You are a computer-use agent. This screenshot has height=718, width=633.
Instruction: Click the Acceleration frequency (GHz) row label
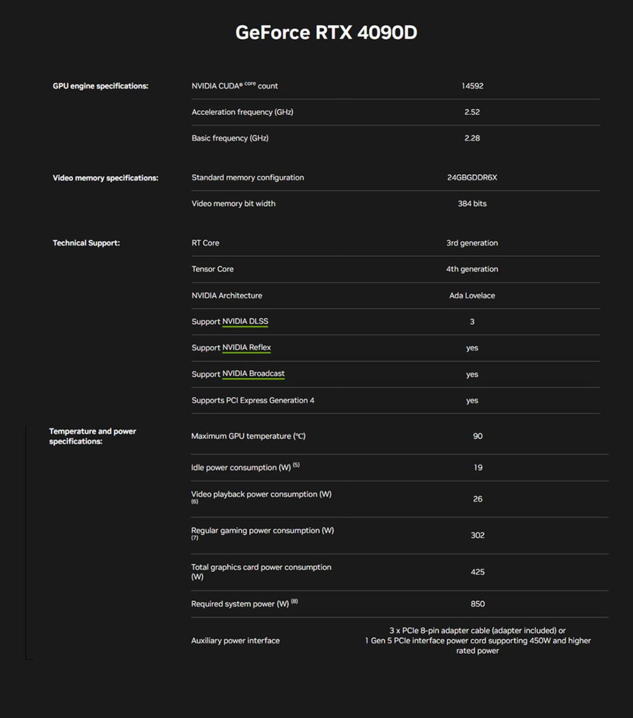coord(242,112)
